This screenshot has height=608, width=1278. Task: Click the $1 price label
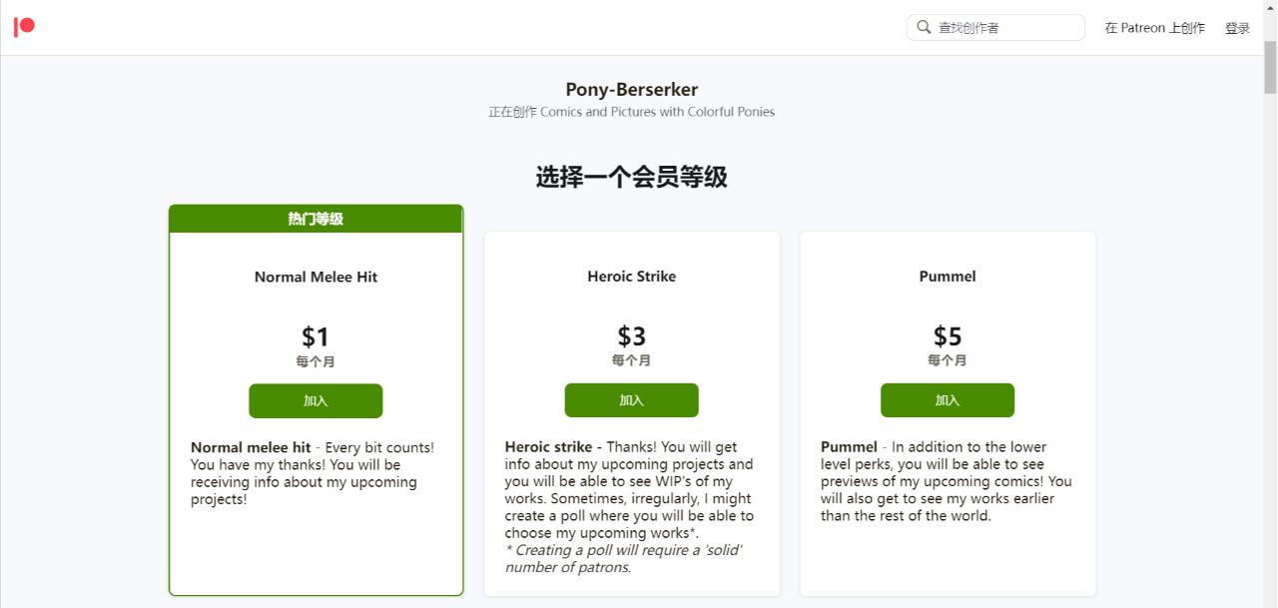(x=316, y=336)
